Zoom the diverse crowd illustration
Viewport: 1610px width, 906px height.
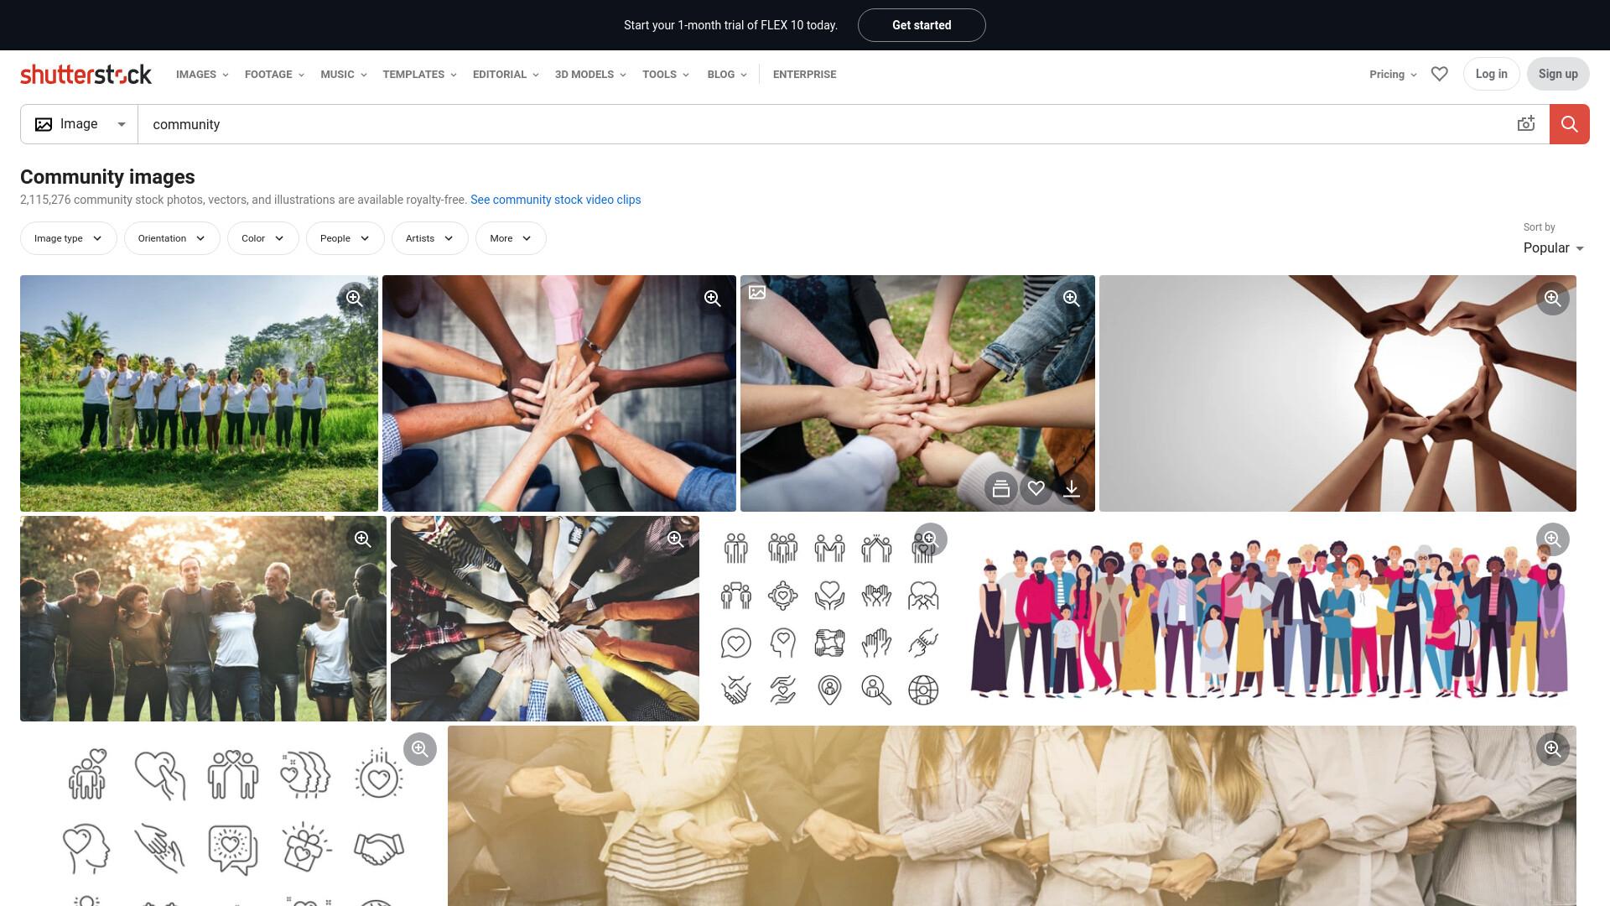pyautogui.click(x=1552, y=539)
